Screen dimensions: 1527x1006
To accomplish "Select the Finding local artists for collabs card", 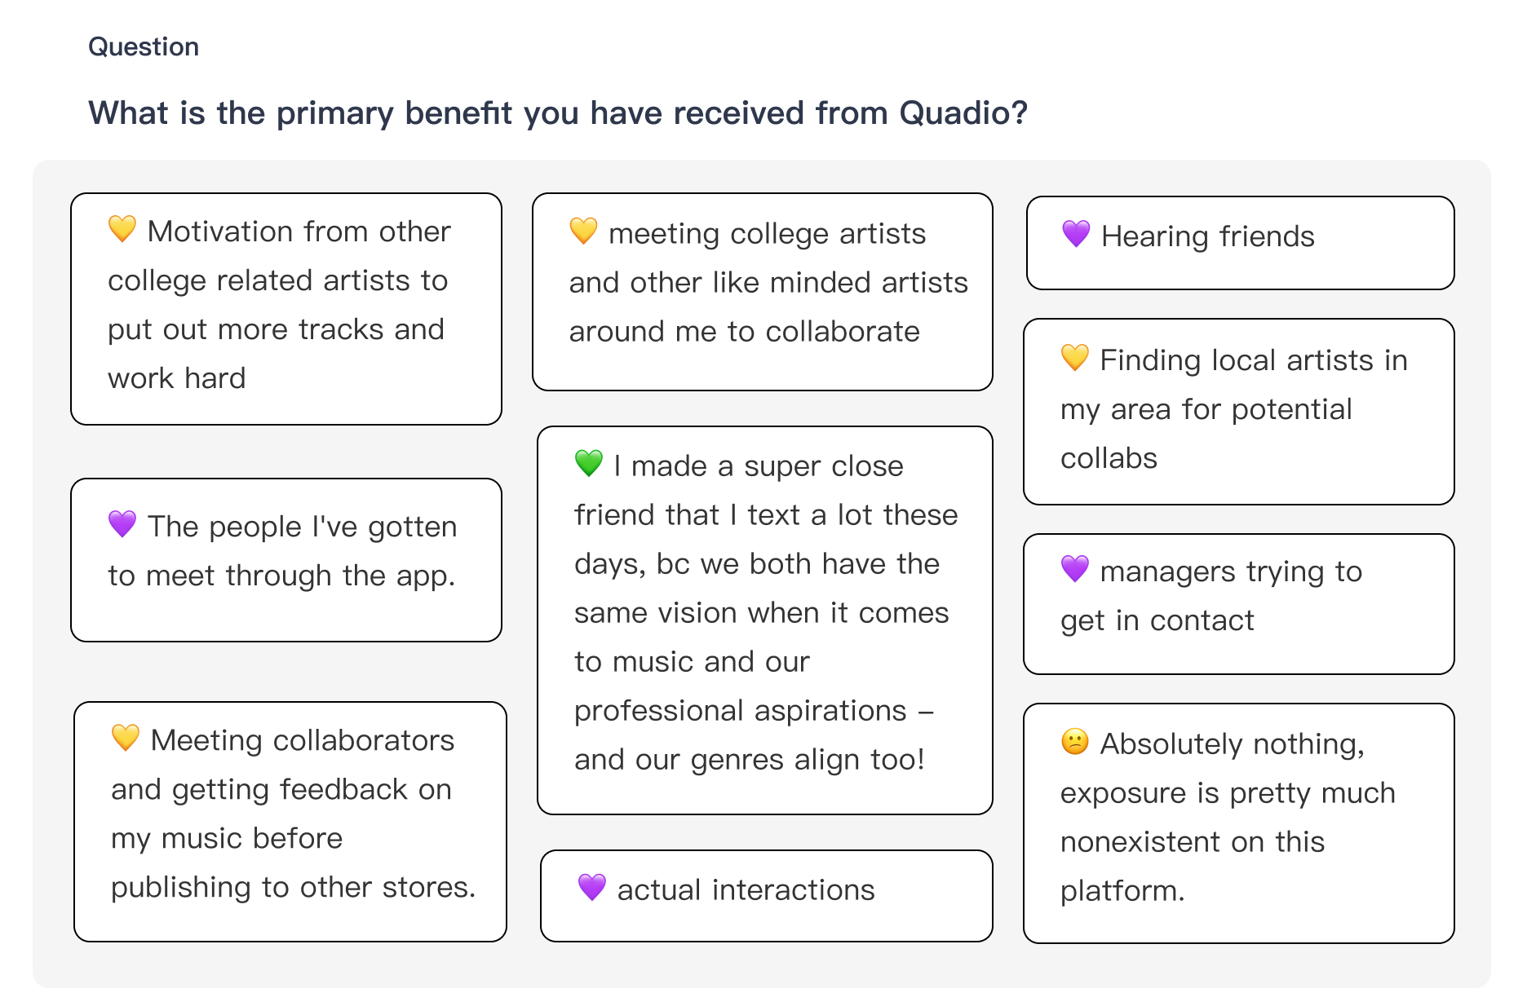I will (1238, 412).
